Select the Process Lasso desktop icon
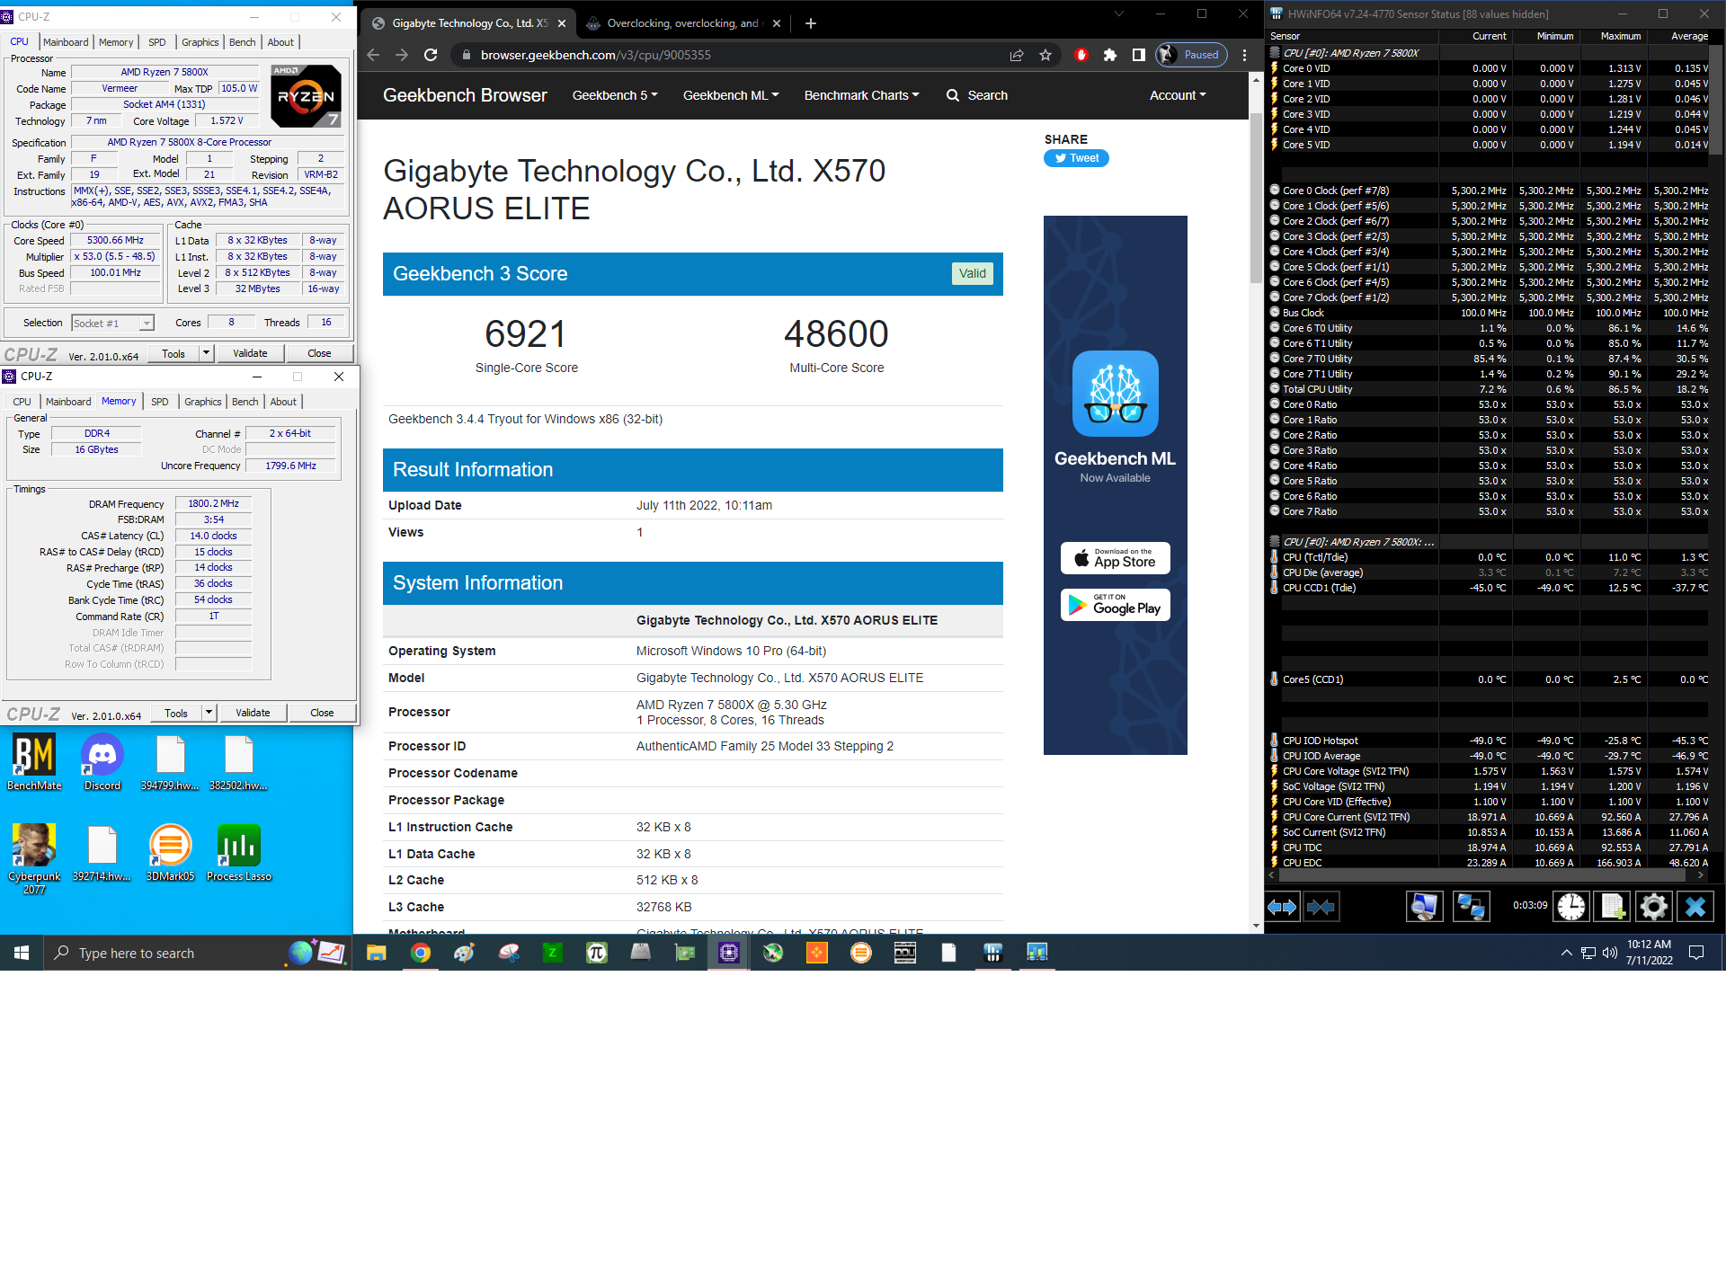 pyautogui.click(x=239, y=853)
